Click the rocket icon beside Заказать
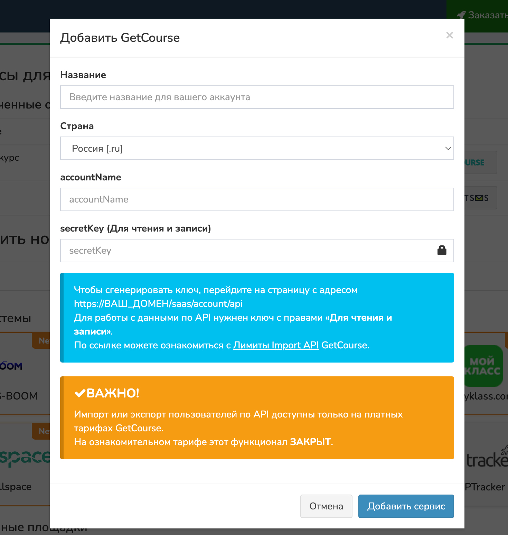The width and height of the screenshot is (508, 535). (461, 15)
